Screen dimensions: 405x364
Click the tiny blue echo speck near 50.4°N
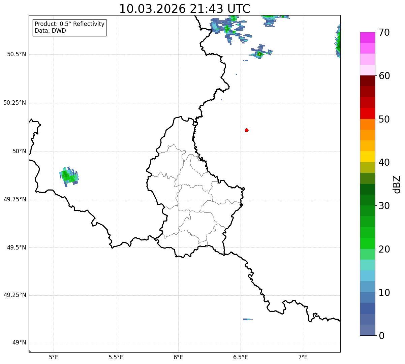click(236, 74)
